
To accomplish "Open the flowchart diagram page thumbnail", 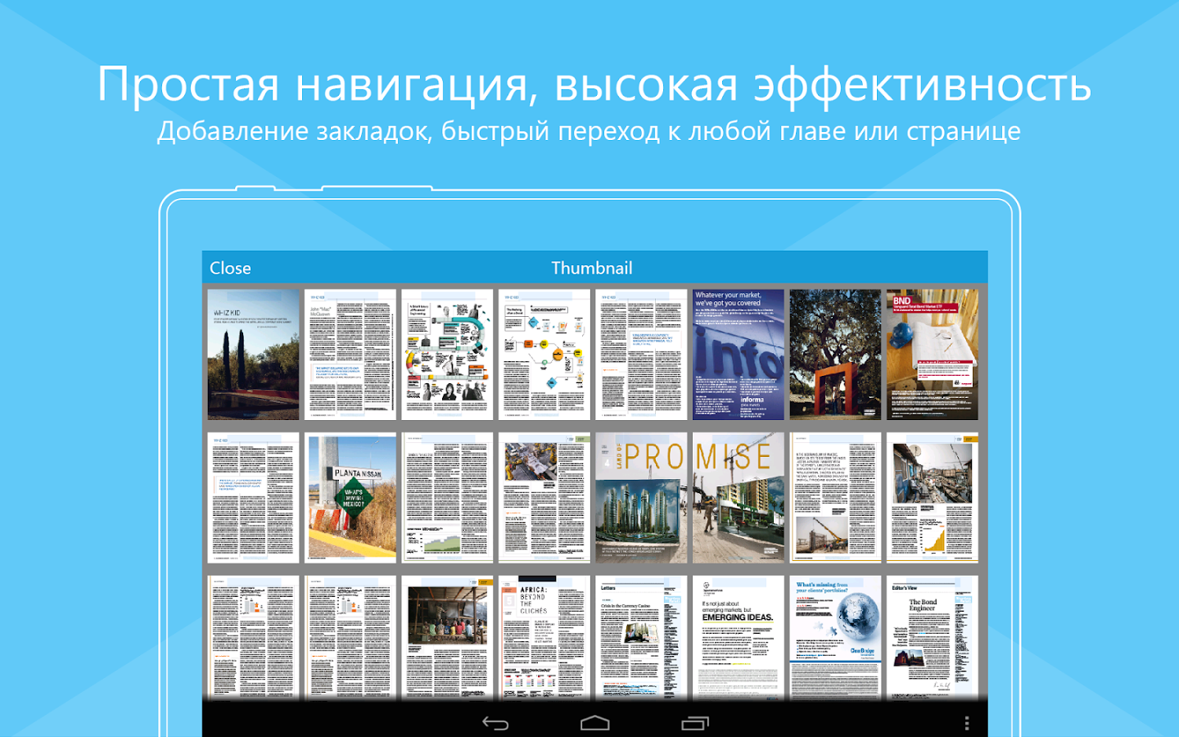I will point(544,355).
